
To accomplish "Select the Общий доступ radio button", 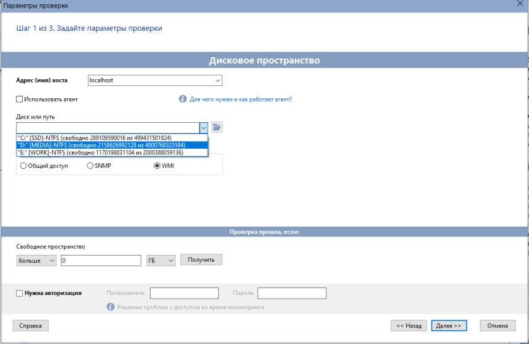I will [23, 166].
